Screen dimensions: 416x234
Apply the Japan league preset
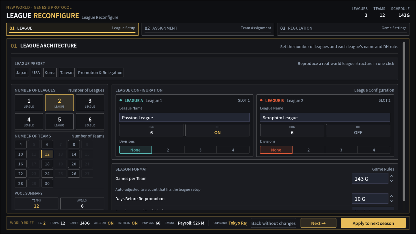[22, 73]
